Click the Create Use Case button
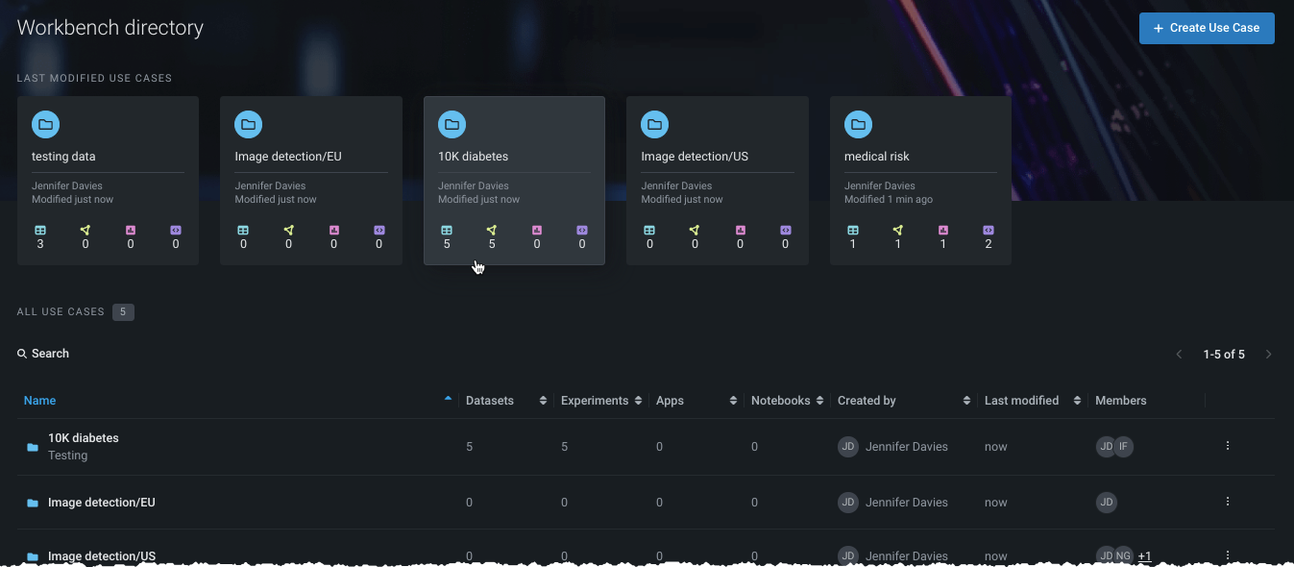The width and height of the screenshot is (1294, 567). pyautogui.click(x=1206, y=28)
